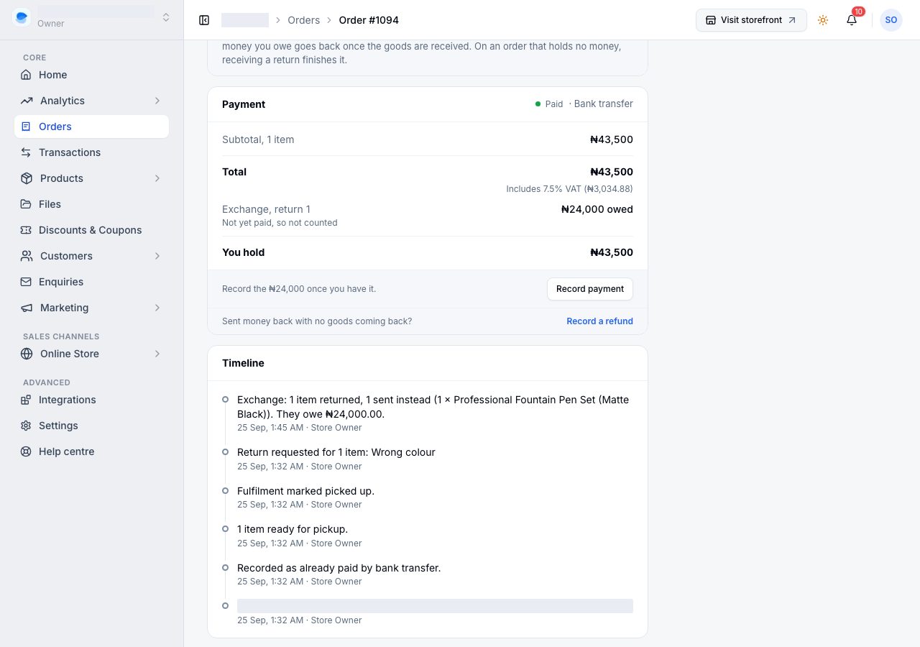The height and width of the screenshot is (647, 920).
Task: Click the Help centre lifebuoy icon
Action: (x=26, y=451)
